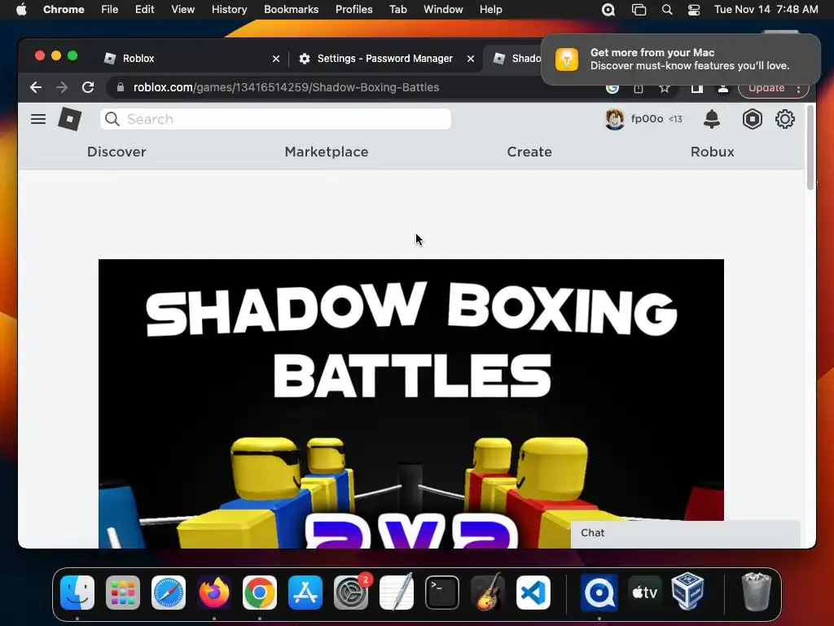Open Finder from the Dock
This screenshot has height=626, width=834.
pos(77,592)
